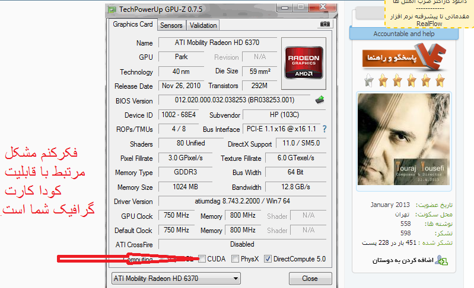Open the bus interface question mark help
This screenshot has height=288, width=474.
[325, 130]
